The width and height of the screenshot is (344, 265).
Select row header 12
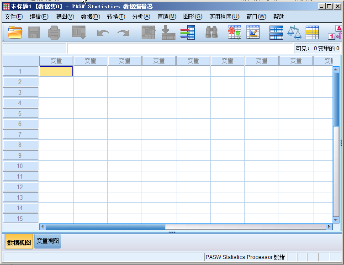(x=21, y=187)
